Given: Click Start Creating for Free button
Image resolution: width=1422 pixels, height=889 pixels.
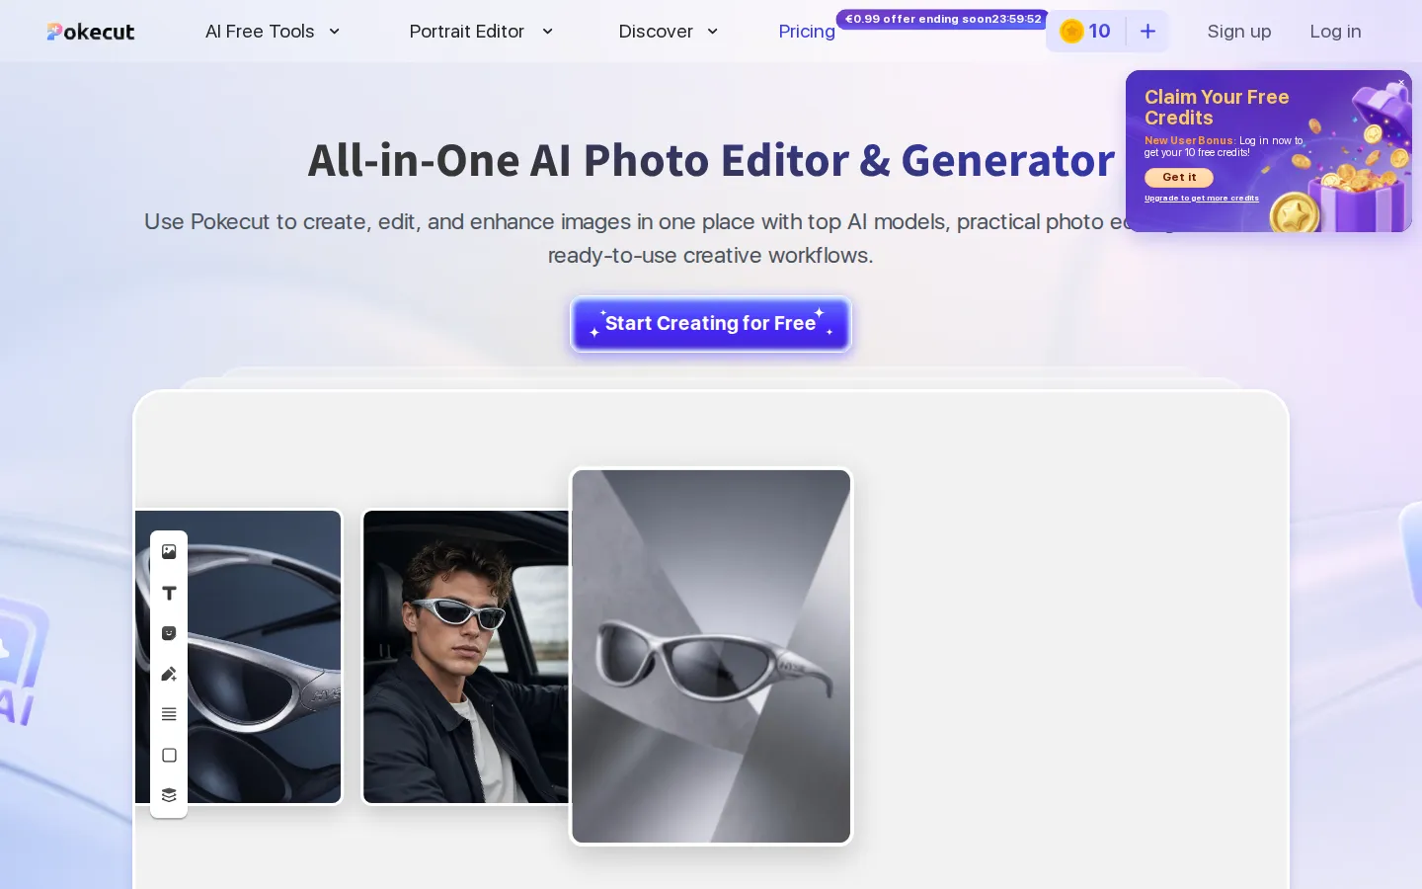Looking at the screenshot, I should (711, 324).
